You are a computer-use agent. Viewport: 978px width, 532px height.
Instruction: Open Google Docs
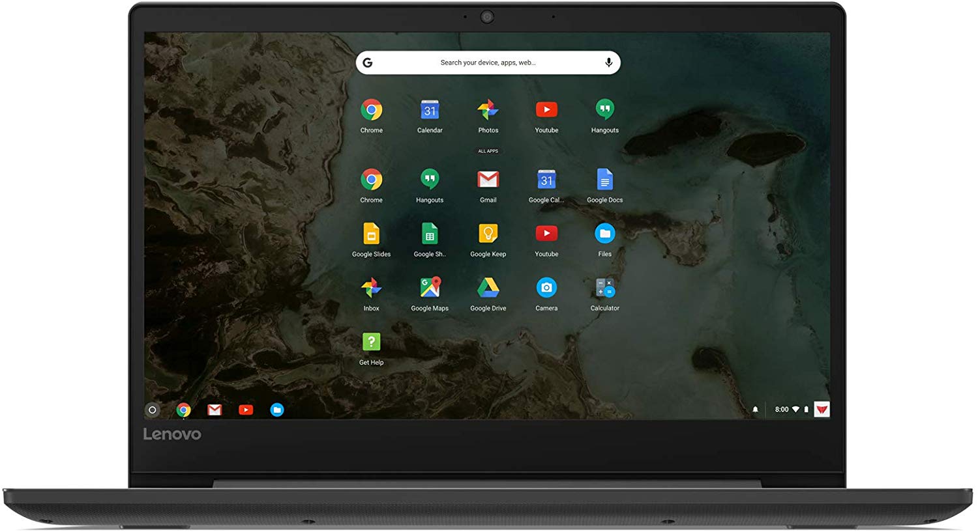[604, 180]
